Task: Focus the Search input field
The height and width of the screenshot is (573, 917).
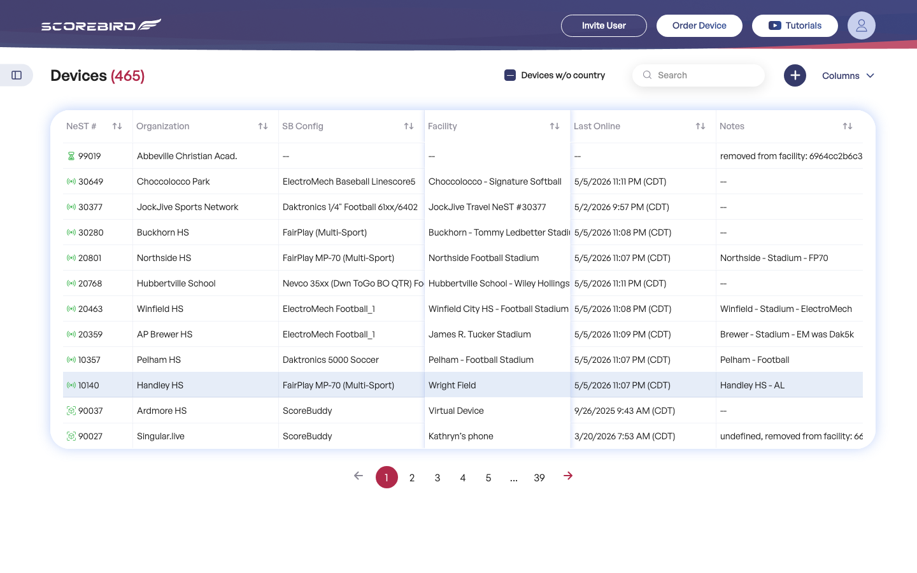Action: (699, 75)
